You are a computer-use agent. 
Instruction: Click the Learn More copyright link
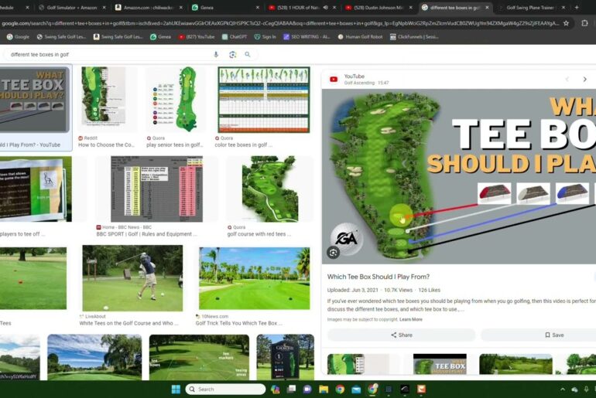pos(410,319)
